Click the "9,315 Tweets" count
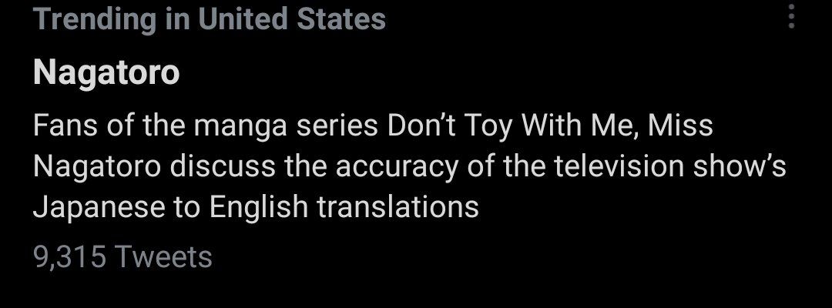This screenshot has height=308, width=832. click(x=122, y=256)
